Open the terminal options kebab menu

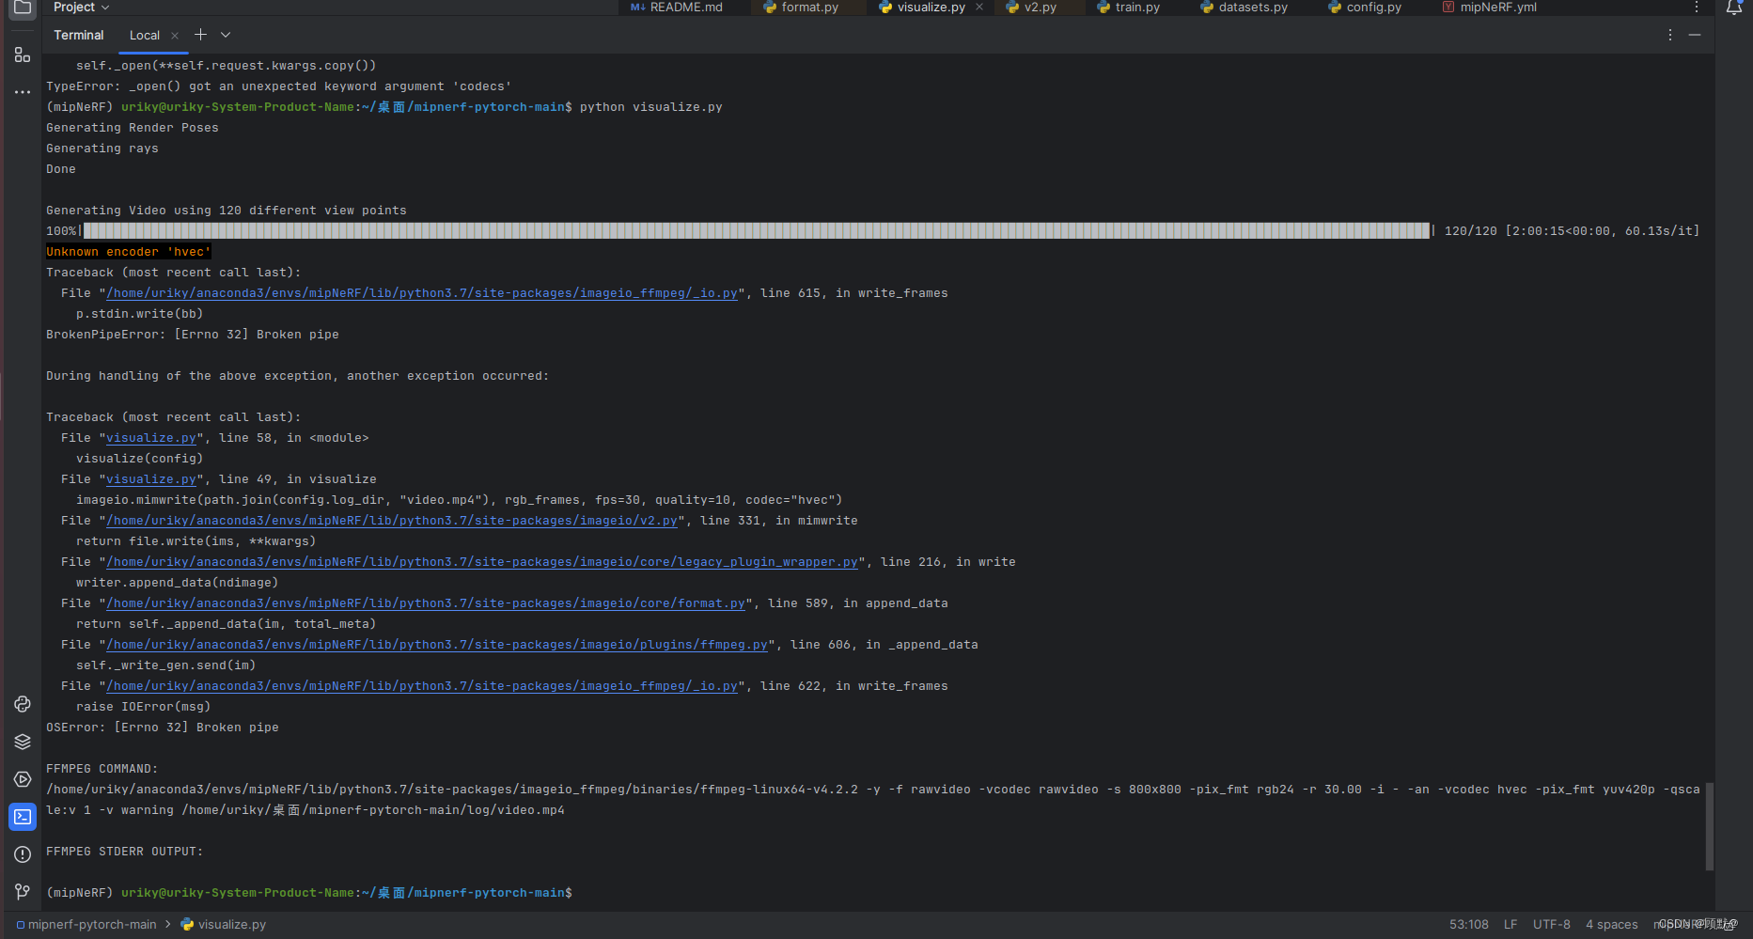pyautogui.click(x=1669, y=35)
